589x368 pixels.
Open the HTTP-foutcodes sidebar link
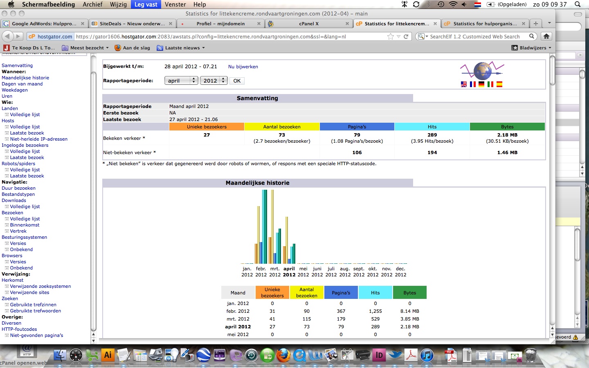tap(19, 329)
